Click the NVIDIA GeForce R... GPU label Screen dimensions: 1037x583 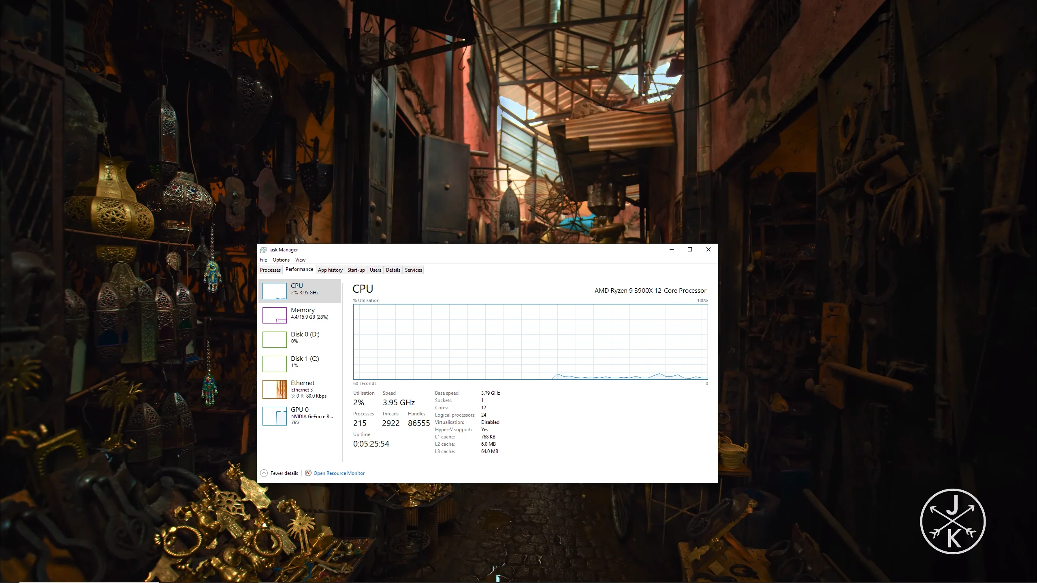pos(312,417)
